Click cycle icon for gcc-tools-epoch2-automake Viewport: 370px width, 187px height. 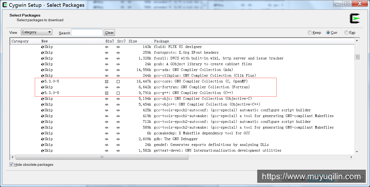click(x=42, y=128)
